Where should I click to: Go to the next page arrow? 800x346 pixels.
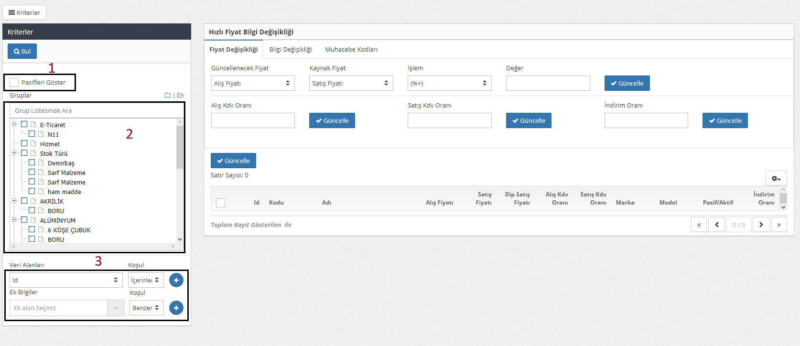[761, 225]
